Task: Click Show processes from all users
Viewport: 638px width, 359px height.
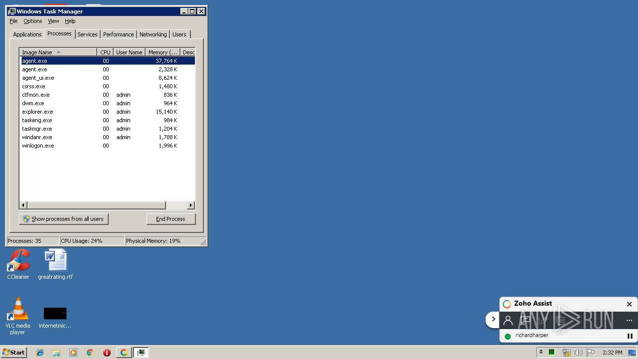Action: (63, 219)
